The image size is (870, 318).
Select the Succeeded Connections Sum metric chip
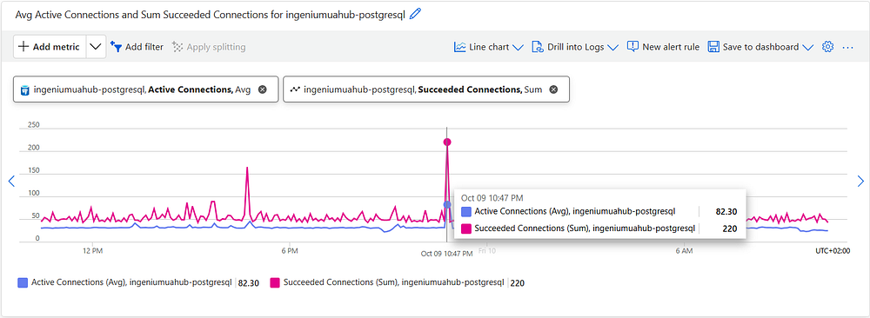pyautogui.click(x=426, y=89)
